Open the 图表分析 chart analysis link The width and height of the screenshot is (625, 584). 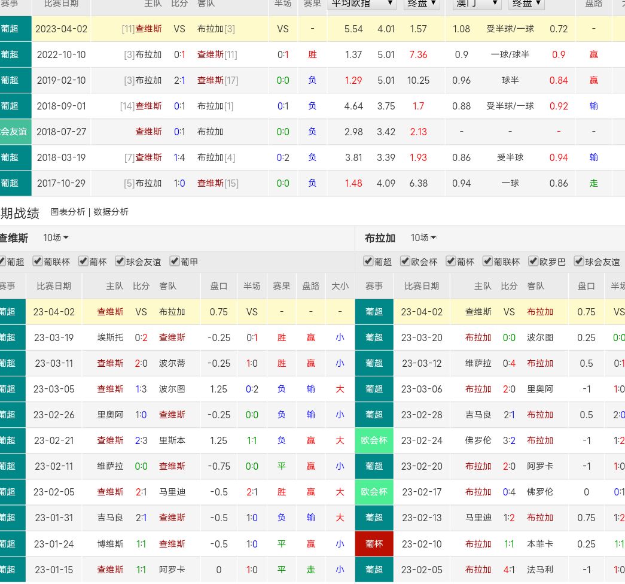tap(68, 212)
